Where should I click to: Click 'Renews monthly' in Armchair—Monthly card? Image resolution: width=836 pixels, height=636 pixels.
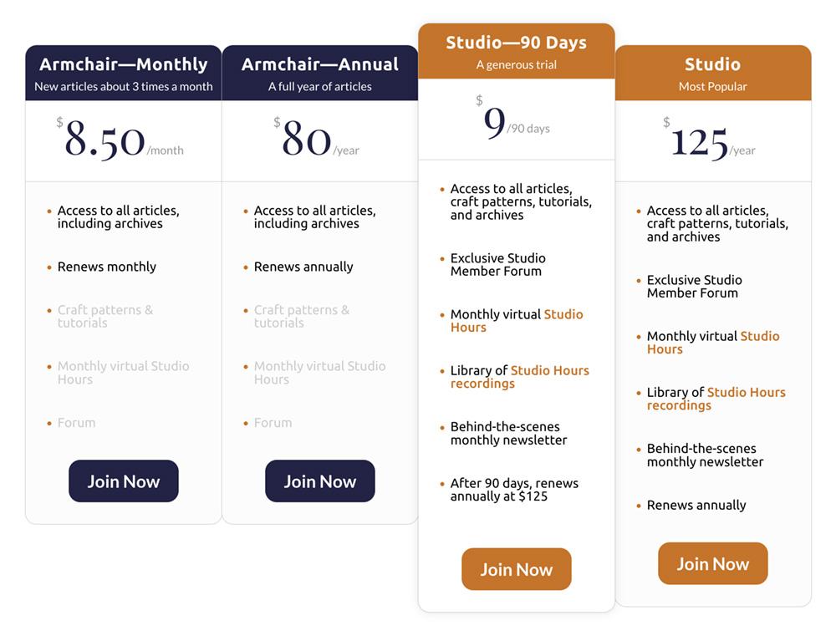click(107, 267)
